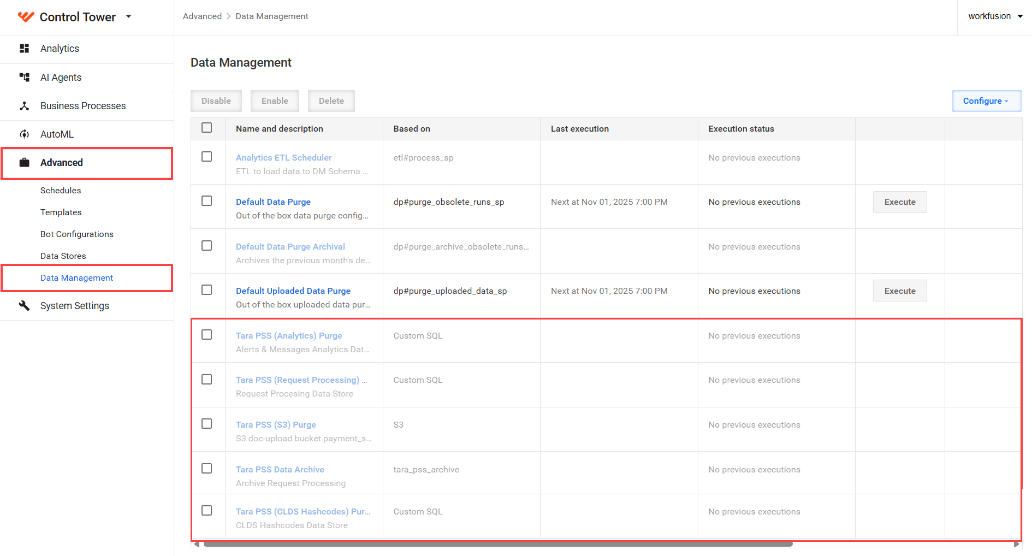
Task: Click the Advanced briefcase icon
Action: (x=25, y=163)
